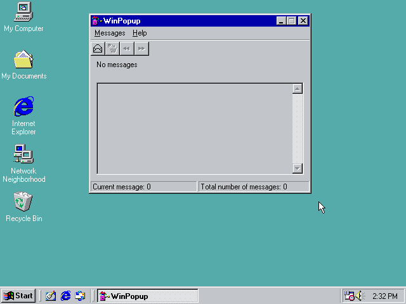This screenshot has height=304, width=406.
Task: Click the scroll up arrow in message area
Action: click(298, 89)
